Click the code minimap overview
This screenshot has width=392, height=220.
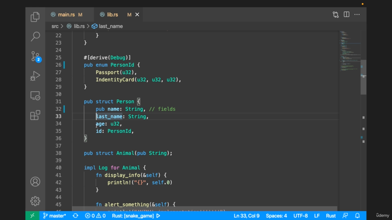click(x=349, y=52)
